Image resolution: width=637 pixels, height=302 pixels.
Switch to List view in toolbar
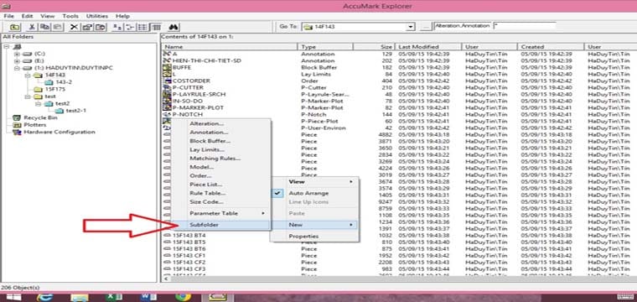point(142,27)
